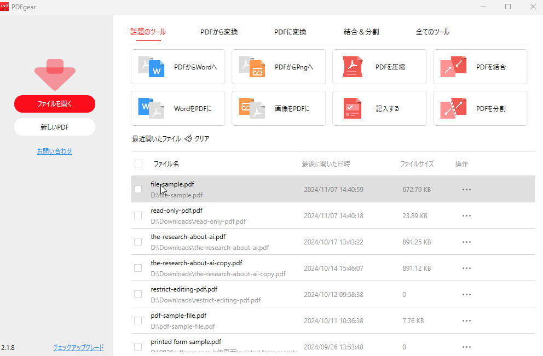This screenshot has height=356, width=543.
Task: Open the Compress PDF tool icon
Action: [x=353, y=67]
